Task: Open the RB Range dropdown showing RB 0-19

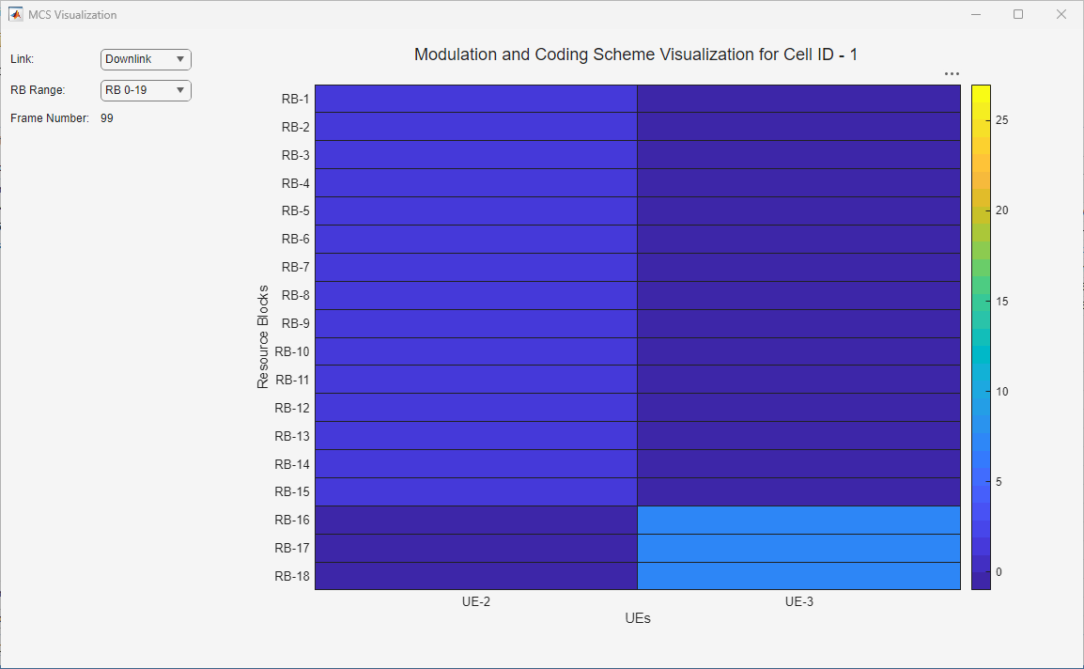Action: click(x=146, y=90)
